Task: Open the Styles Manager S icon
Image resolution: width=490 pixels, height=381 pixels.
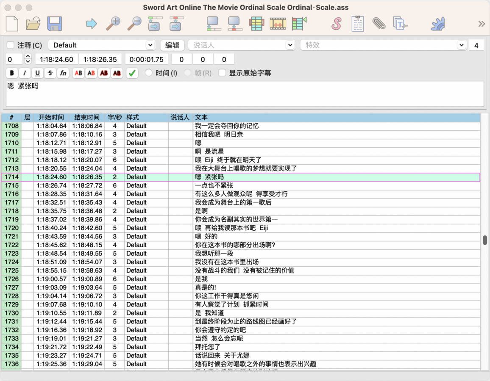Action: pos(337,24)
